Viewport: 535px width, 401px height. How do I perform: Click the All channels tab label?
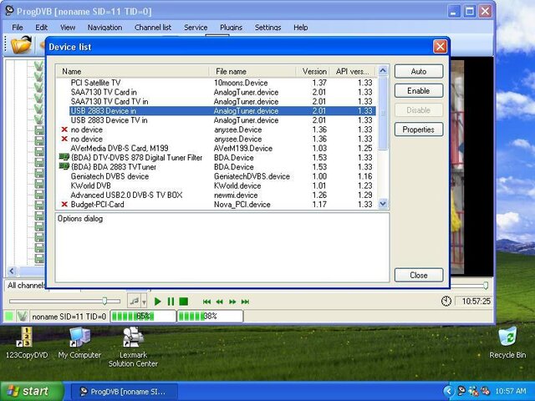click(x=26, y=285)
